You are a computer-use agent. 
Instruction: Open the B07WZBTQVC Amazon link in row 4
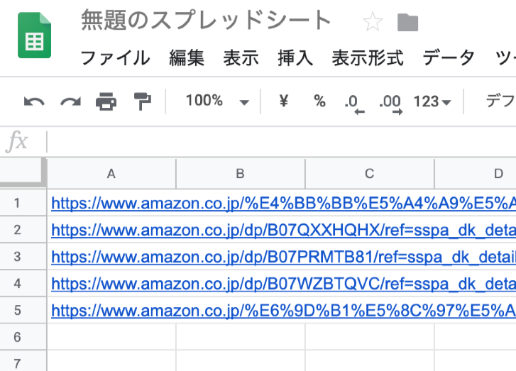pyautogui.click(x=283, y=284)
